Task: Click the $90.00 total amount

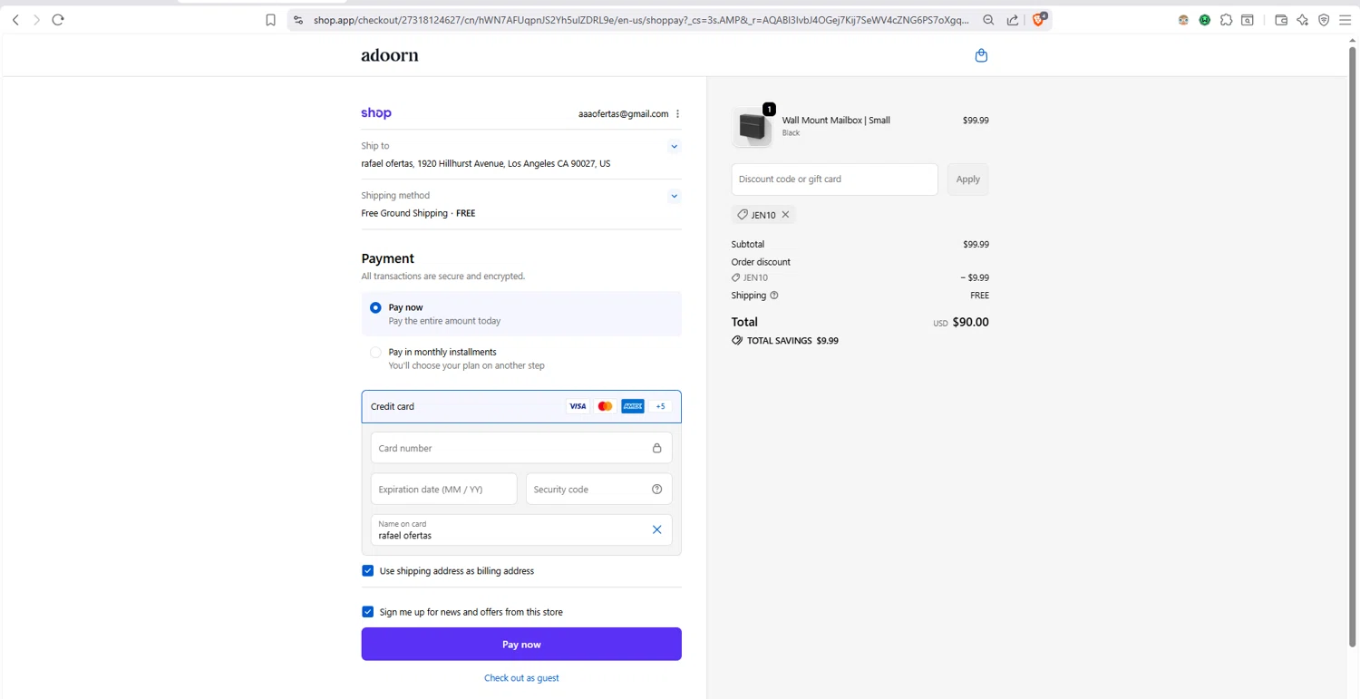Action: [x=971, y=322]
